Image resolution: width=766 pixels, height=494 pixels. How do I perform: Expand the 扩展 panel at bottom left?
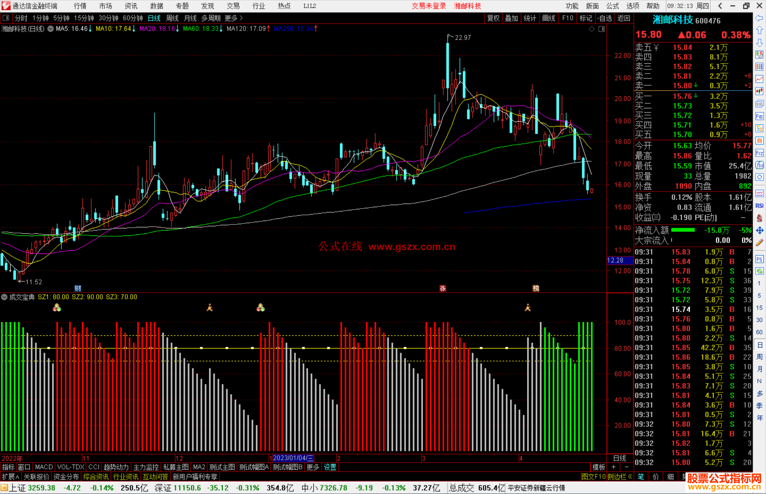pyautogui.click(x=11, y=477)
